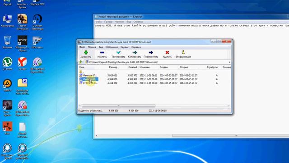Click the green Добавить (Add) toolbar icon

(86, 53)
